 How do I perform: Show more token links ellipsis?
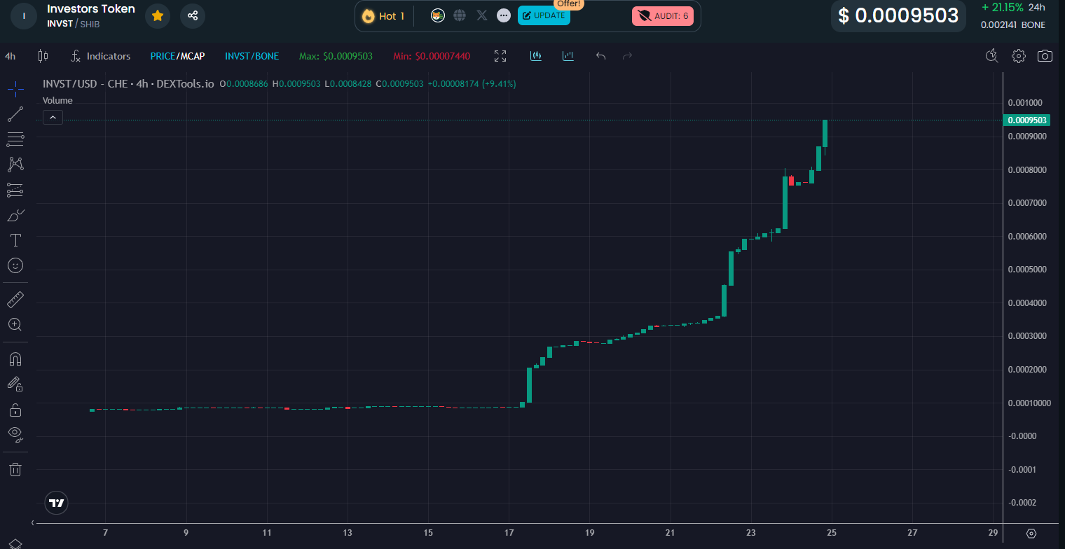(x=503, y=15)
